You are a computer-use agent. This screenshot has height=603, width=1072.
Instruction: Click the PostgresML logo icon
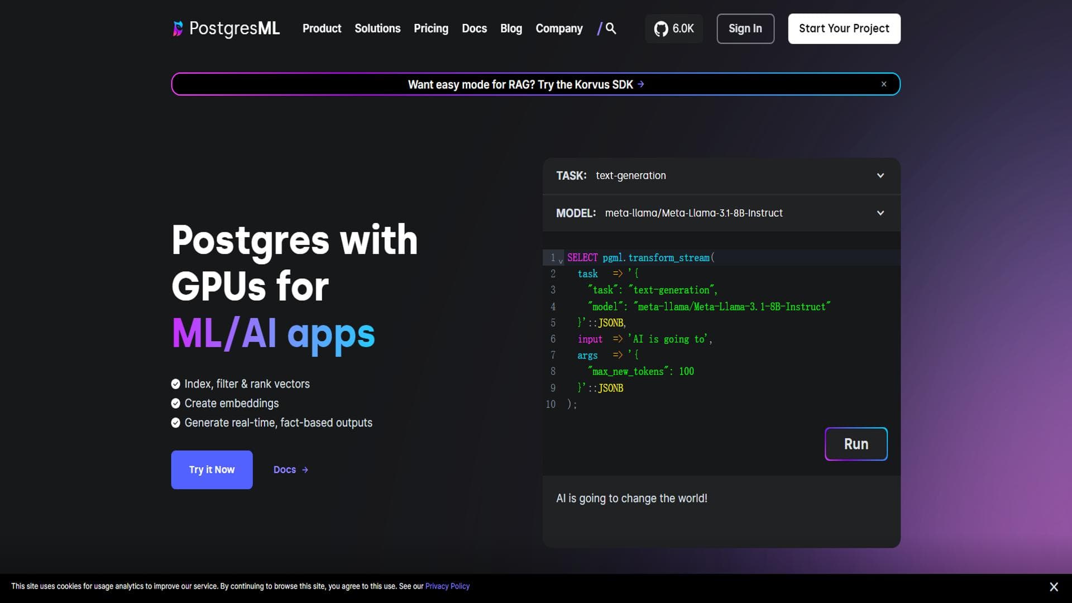tap(178, 28)
